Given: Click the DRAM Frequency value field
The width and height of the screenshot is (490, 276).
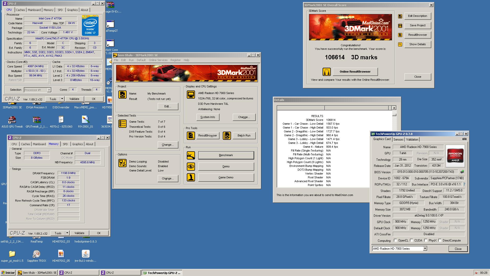Looking at the screenshot, I should coord(68,173).
